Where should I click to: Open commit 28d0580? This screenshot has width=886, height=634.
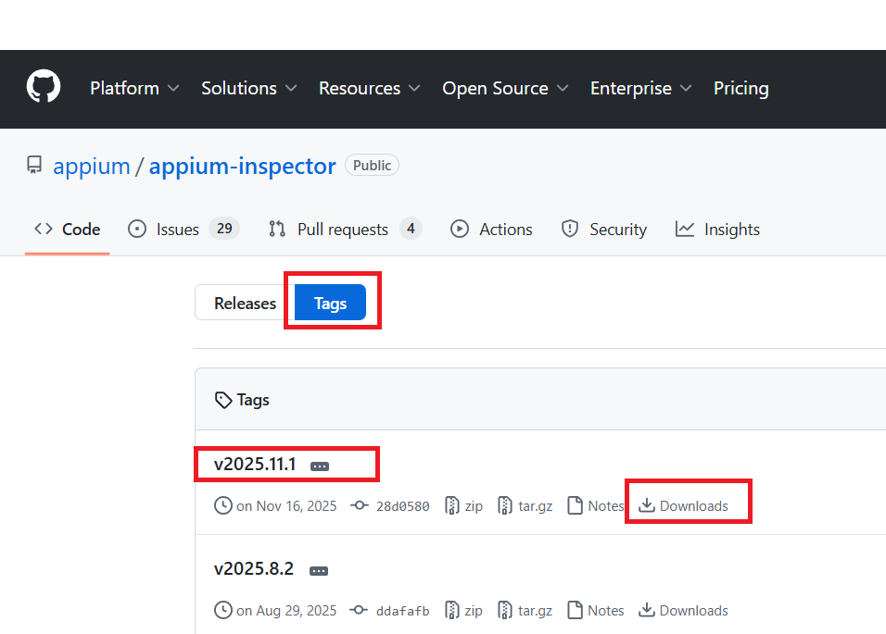(403, 506)
